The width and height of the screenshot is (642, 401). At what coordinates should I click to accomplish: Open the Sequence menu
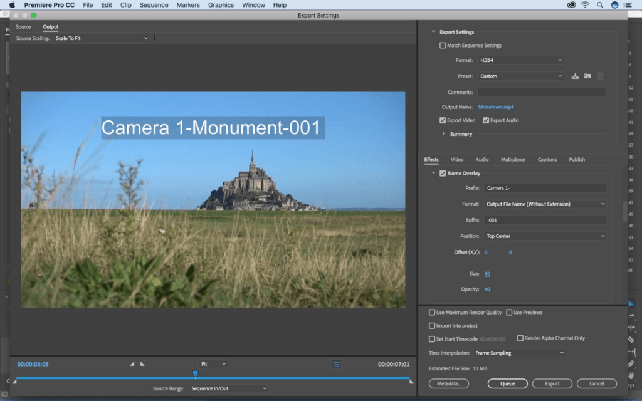[x=154, y=5]
